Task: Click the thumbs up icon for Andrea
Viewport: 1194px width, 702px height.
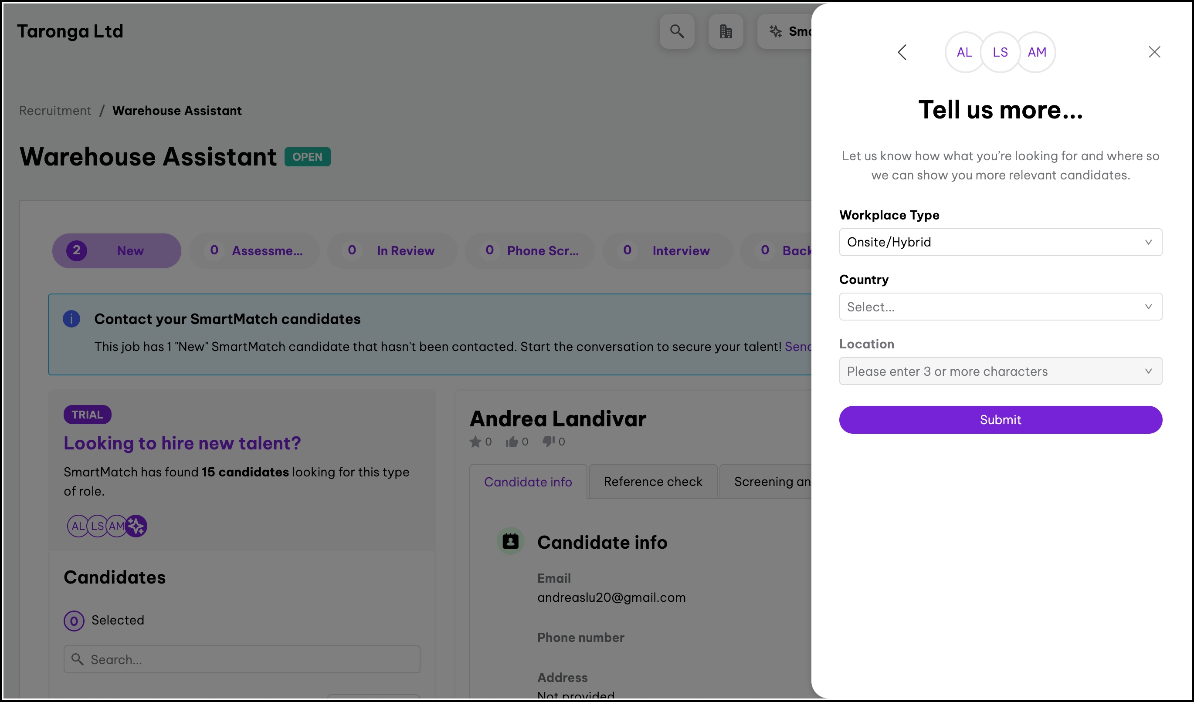Action: (511, 442)
